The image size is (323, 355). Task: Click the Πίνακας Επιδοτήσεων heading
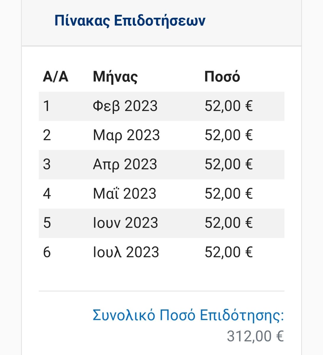point(130,21)
